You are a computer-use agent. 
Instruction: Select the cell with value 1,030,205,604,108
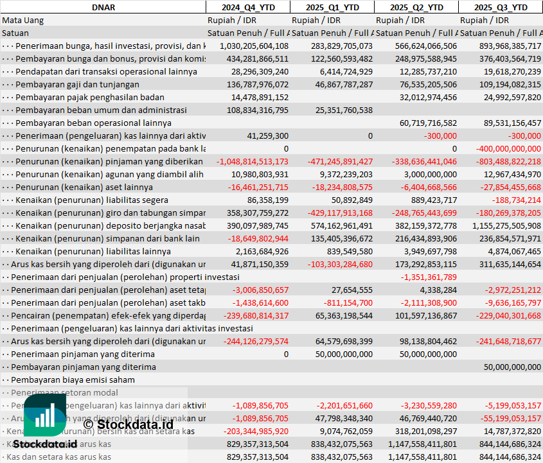click(254, 46)
